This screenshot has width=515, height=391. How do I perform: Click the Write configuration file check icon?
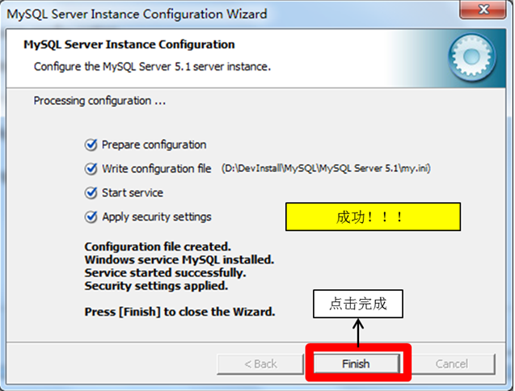(91, 169)
